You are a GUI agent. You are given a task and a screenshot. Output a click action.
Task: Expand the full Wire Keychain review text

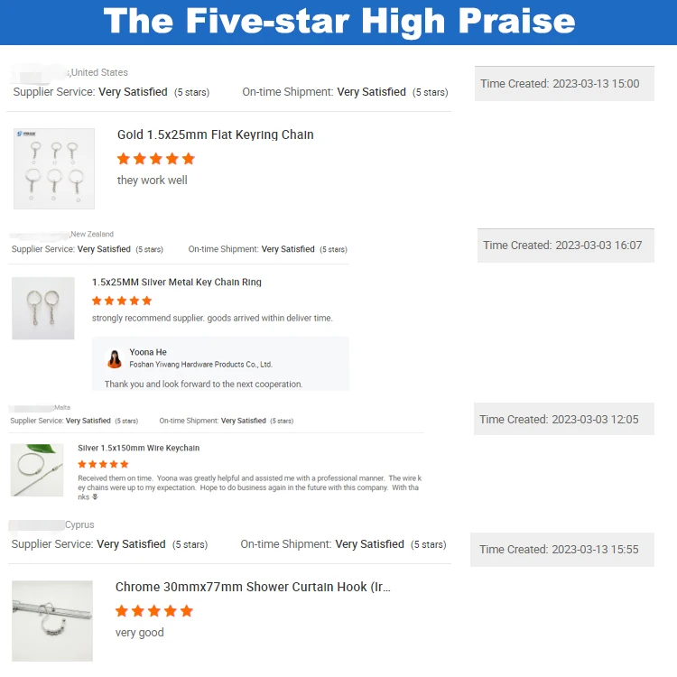(95, 497)
